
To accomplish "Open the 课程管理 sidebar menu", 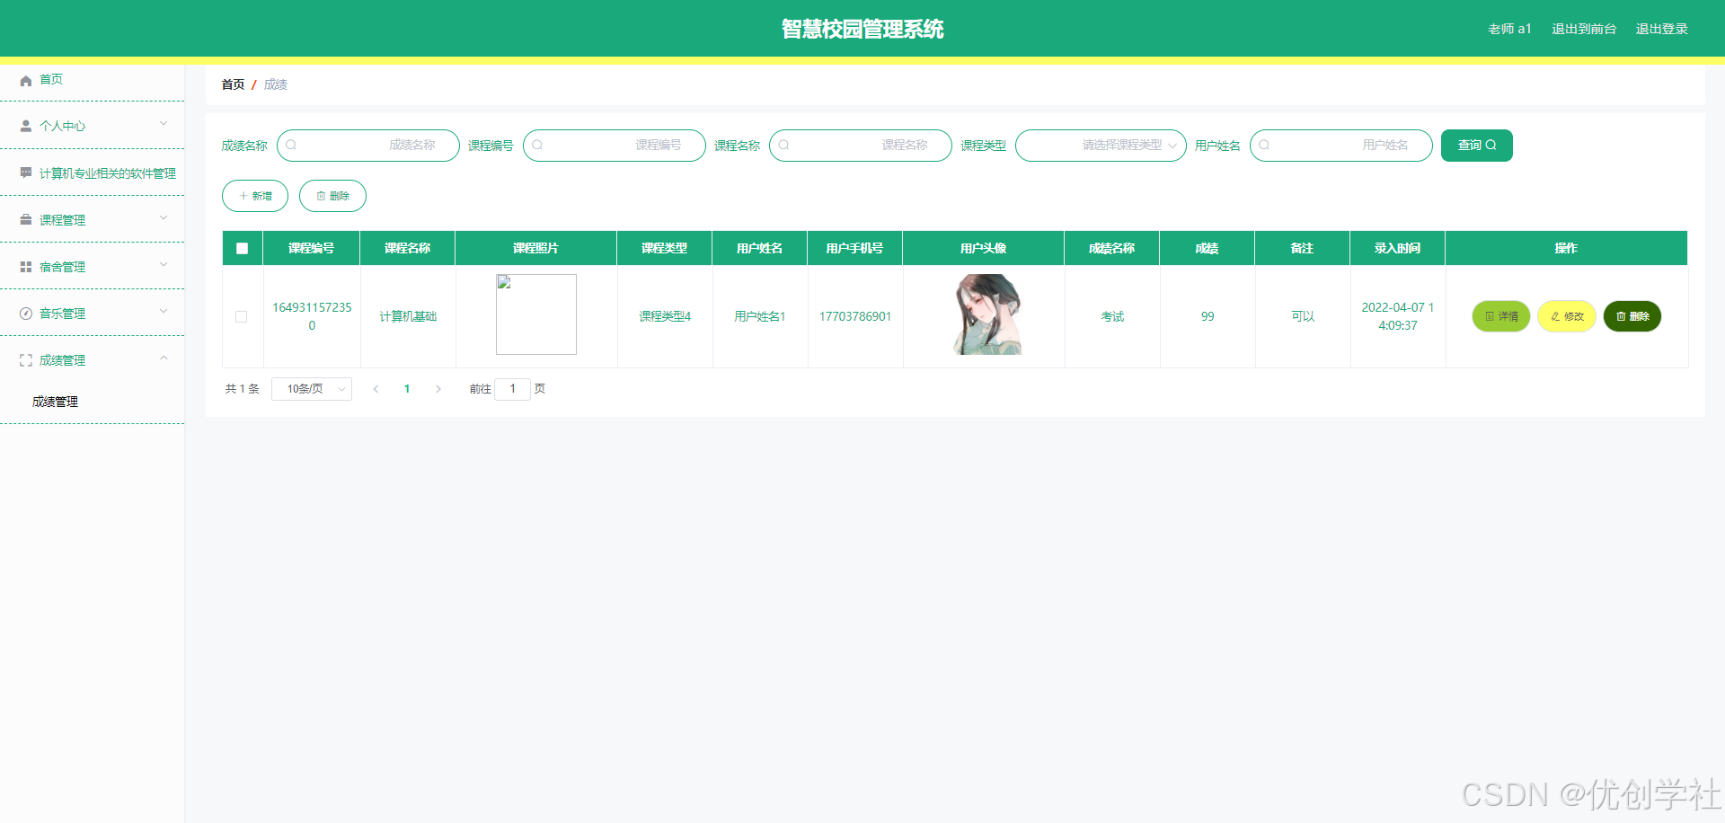I will (x=92, y=219).
